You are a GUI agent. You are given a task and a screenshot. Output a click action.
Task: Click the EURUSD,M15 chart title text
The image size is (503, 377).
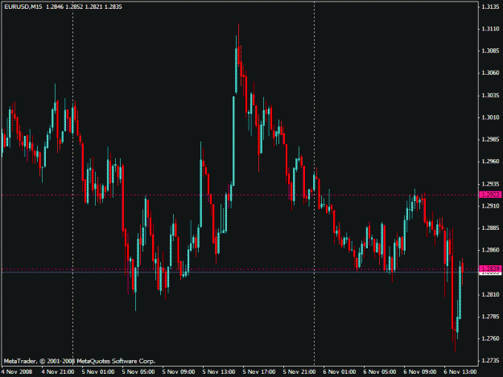23,6
